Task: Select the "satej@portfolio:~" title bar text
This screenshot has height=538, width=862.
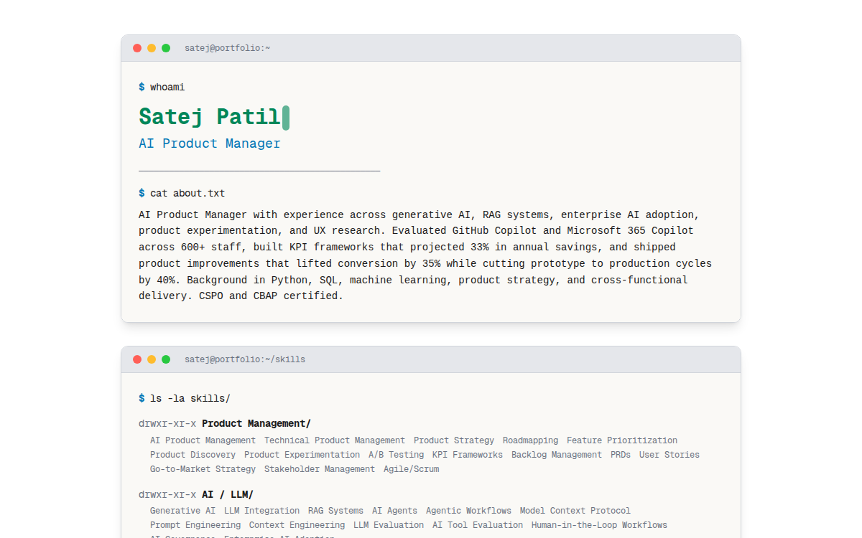Action: click(x=227, y=48)
